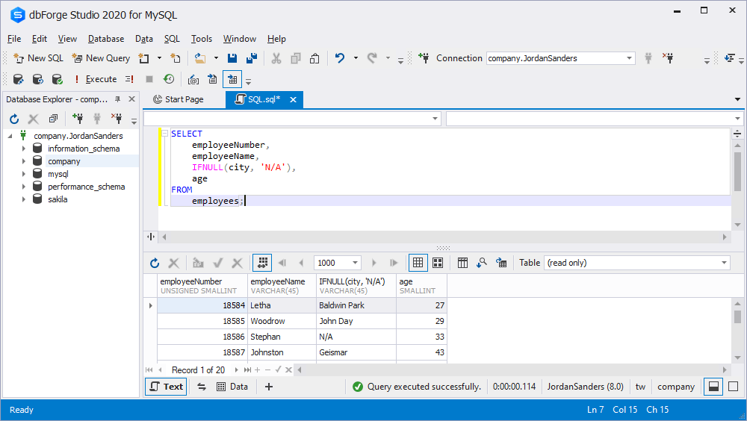Click the New SQL toolbar button
The height and width of the screenshot is (421, 747).
coord(39,58)
